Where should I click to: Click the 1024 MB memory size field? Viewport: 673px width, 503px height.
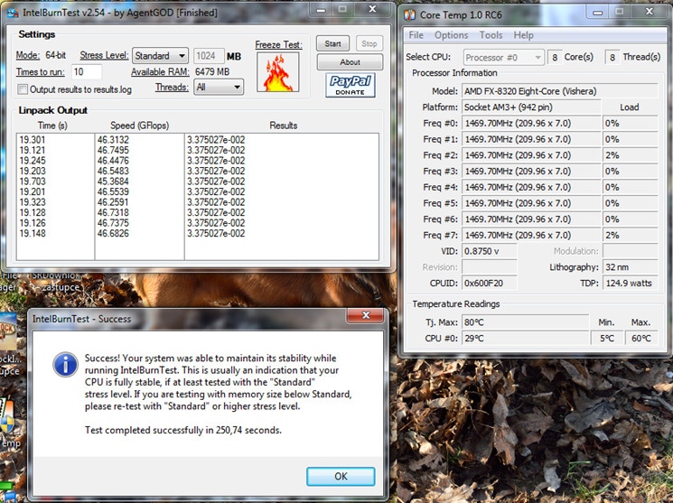pyautogui.click(x=209, y=56)
